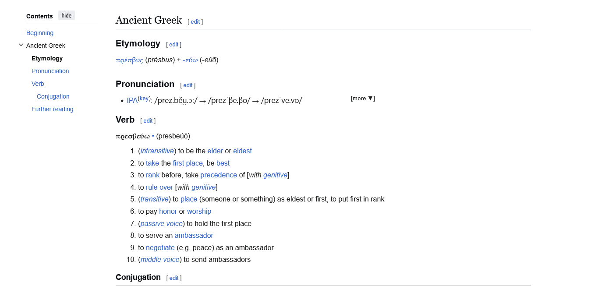Screen dimensions: 591x286
Task: Go to Verb in the contents list
Action: click(x=38, y=84)
